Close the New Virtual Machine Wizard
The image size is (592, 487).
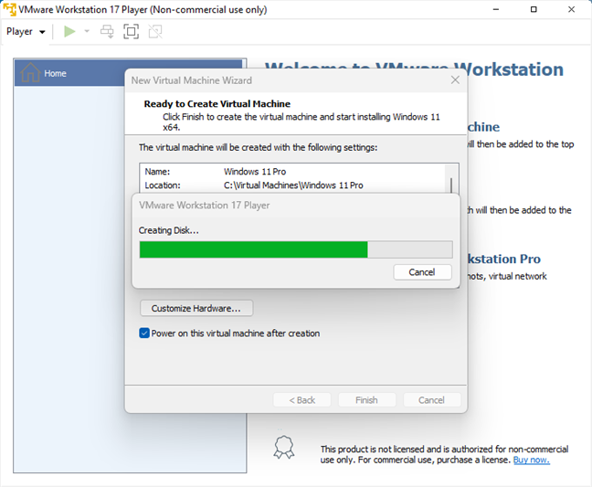click(x=455, y=80)
